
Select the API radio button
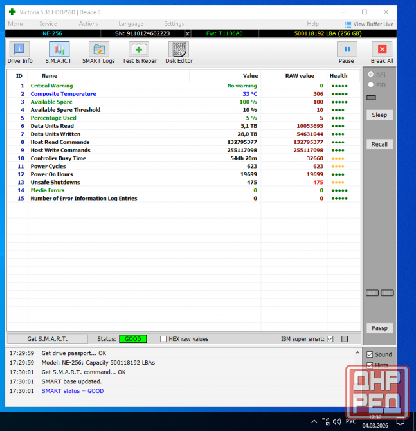pyautogui.click(x=370, y=75)
